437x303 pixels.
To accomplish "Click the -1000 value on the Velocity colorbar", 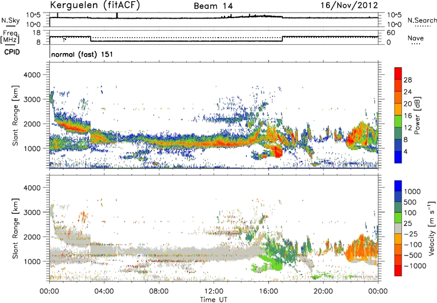I will coord(415,266).
